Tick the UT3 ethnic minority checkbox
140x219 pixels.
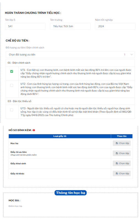(x=12, y=110)
